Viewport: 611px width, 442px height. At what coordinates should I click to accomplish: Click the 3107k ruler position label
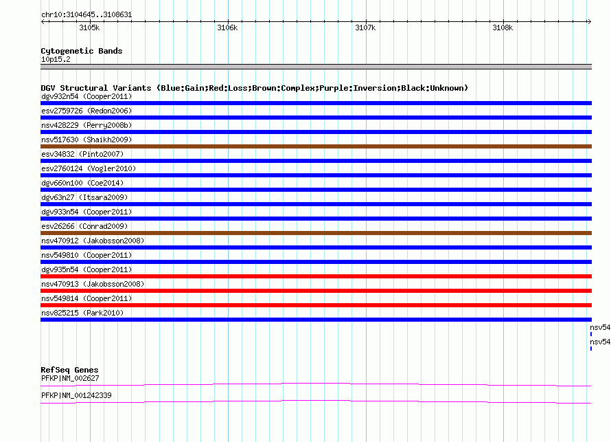[x=365, y=27]
